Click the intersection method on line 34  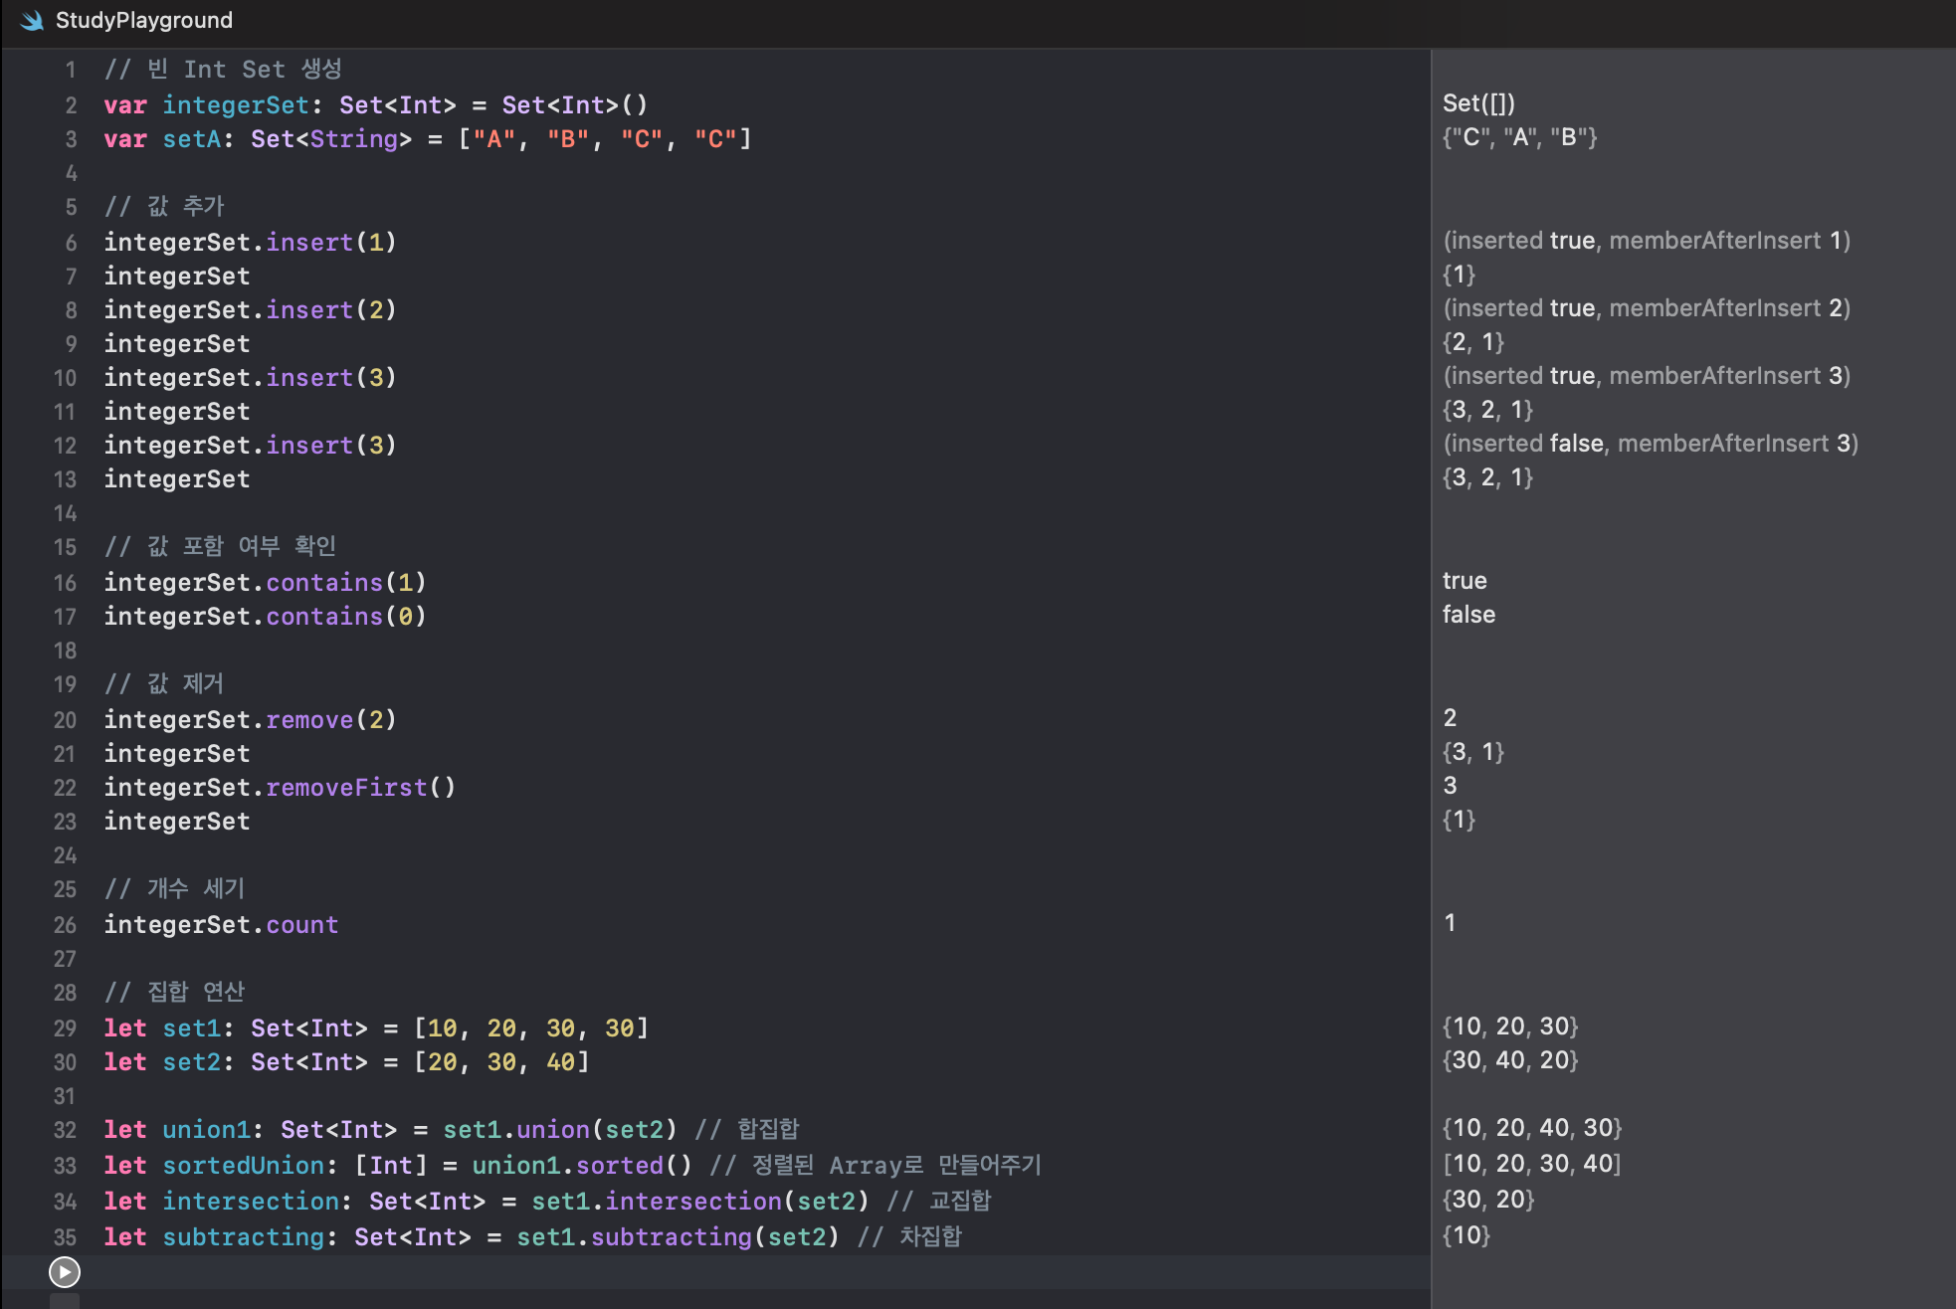point(693,1202)
